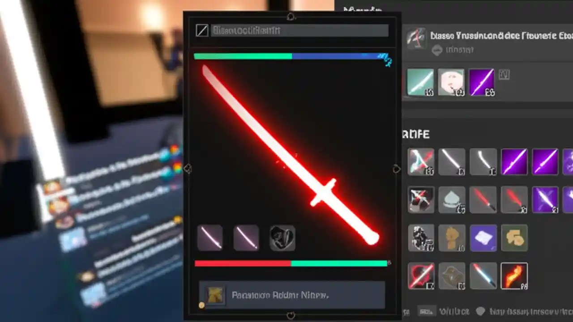Toggle the diagonal-slash checkbox next to the name field
Screen dimensions: 573x322
(202, 30)
